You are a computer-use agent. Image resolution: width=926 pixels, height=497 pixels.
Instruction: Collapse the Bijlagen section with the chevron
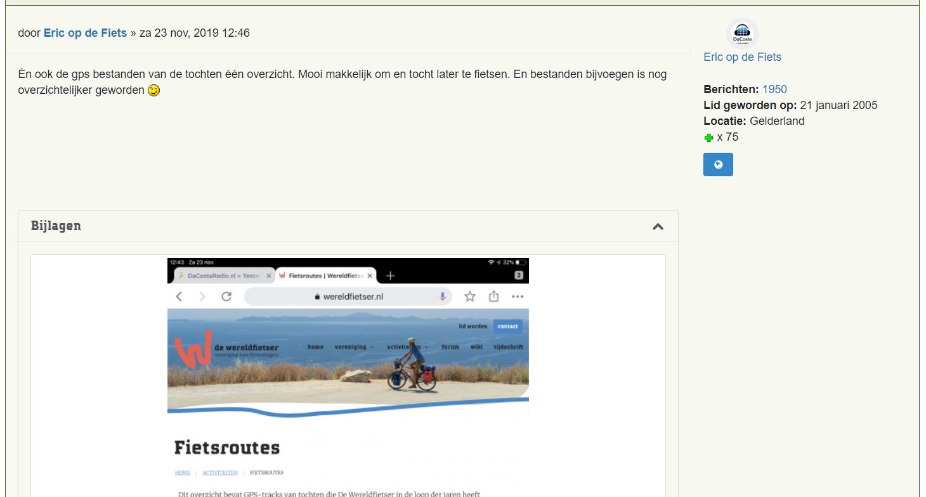pyautogui.click(x=658, y=226)
